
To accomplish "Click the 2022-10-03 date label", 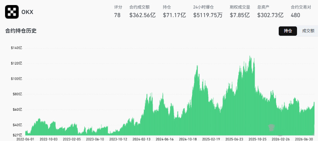I will tap(49, 139).
